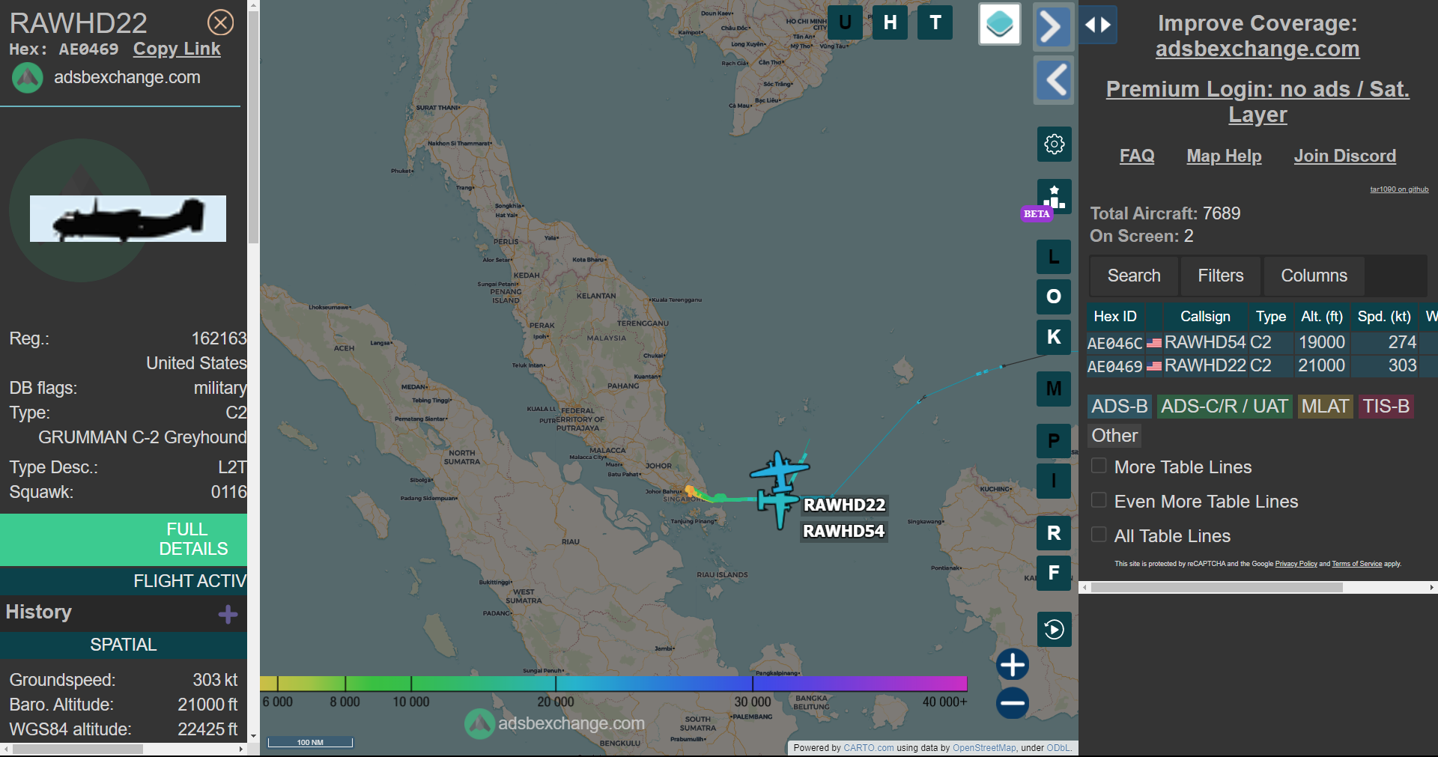Toggle the P map button
The image size is (1438, 757).
pyautogui.click(x=1054, y=441)
